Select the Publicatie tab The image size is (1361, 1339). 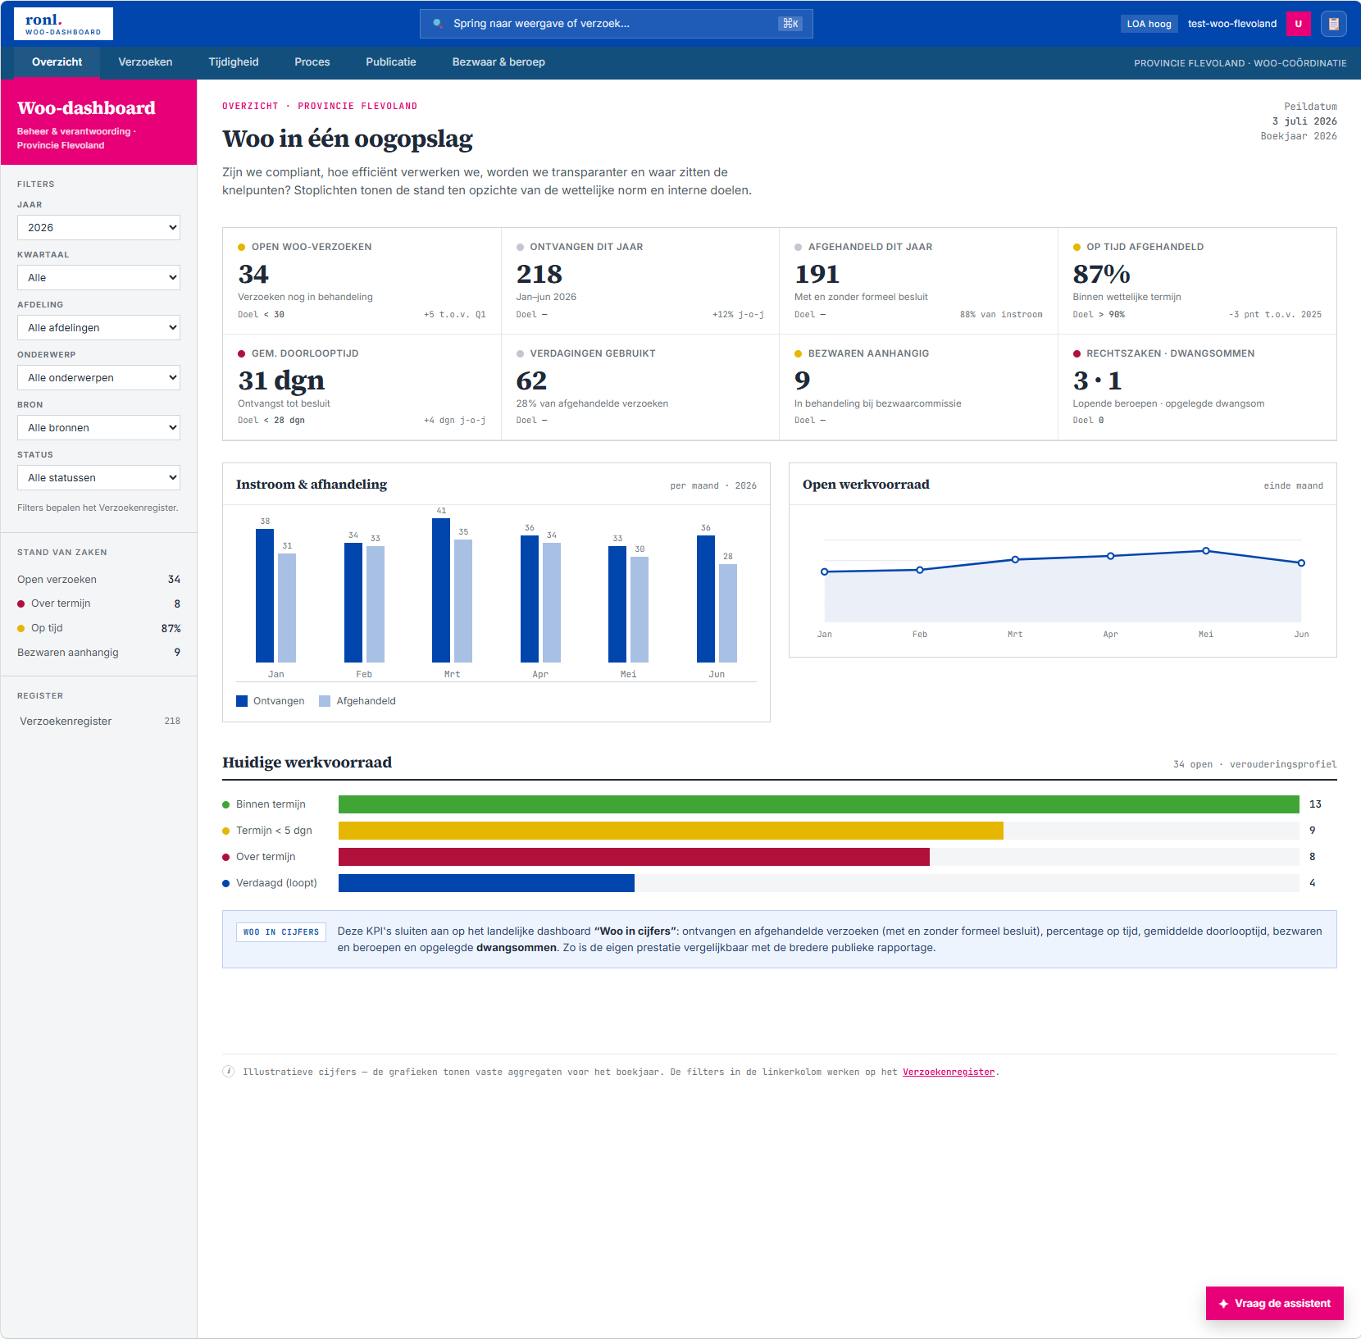pyautogui.click(x=391, y=62)
